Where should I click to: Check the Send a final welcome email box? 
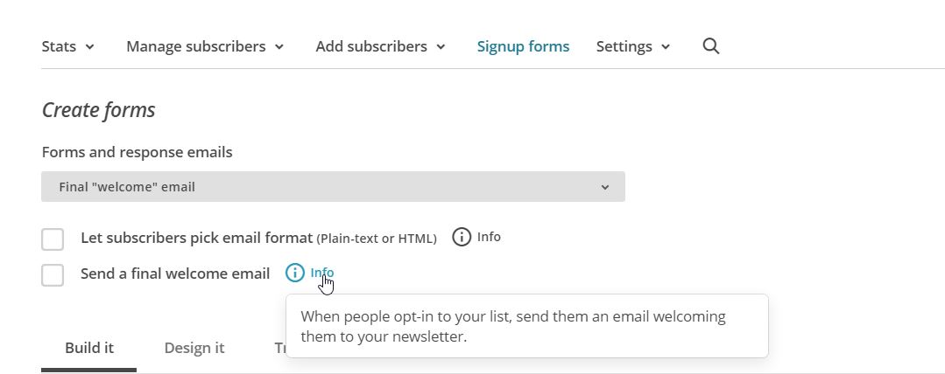[53, 275]
